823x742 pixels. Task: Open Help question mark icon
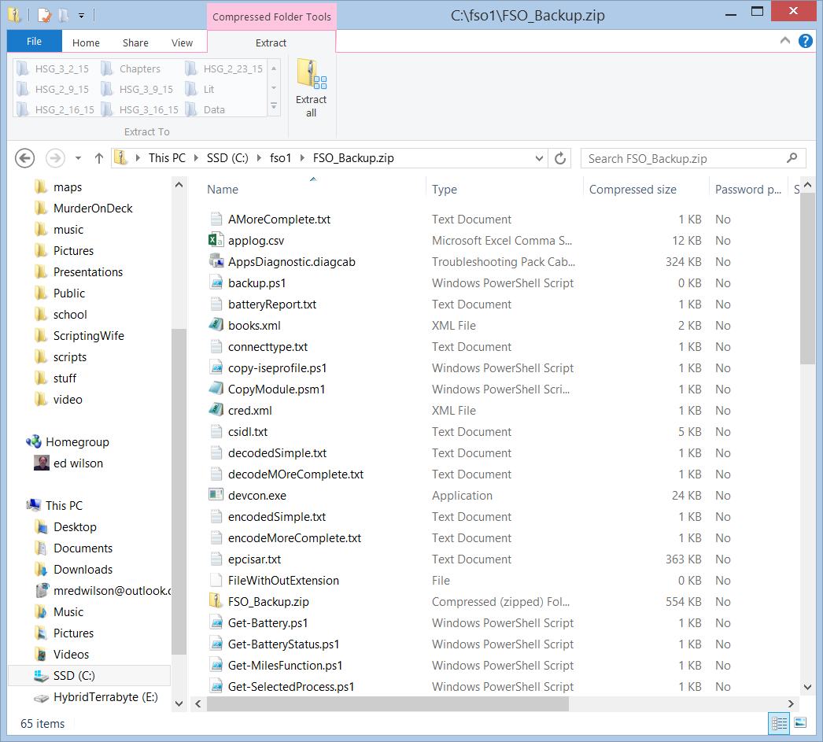tap(805, 41)
